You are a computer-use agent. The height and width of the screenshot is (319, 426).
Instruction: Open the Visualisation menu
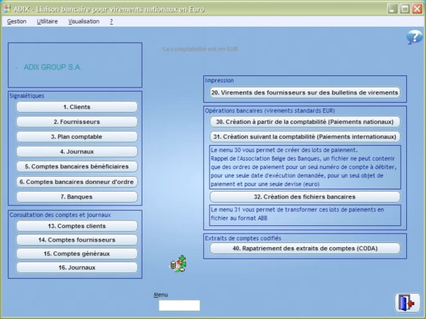point(84,21)
